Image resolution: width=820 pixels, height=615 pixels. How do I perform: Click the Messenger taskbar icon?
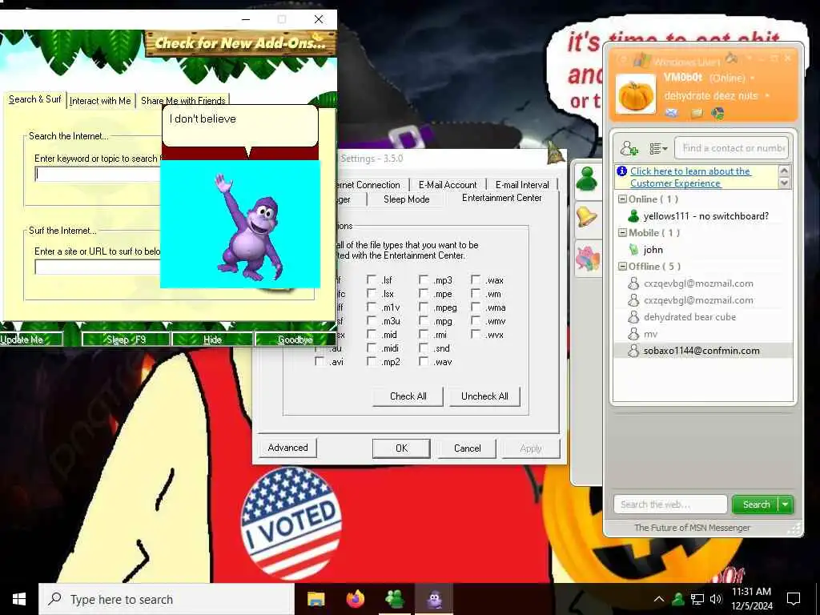(x=394, y=599)
